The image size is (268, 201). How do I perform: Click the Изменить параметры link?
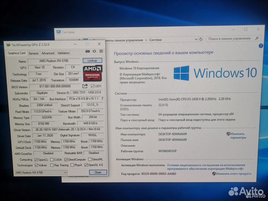coord(238,135)
